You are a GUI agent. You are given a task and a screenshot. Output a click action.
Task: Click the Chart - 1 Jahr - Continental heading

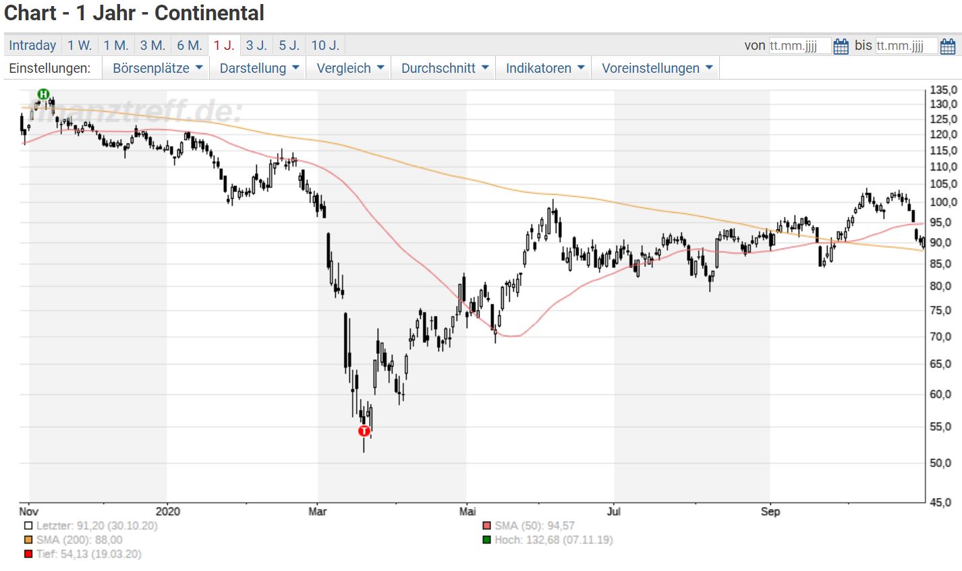pyautogui.click(x=134, y=13)
